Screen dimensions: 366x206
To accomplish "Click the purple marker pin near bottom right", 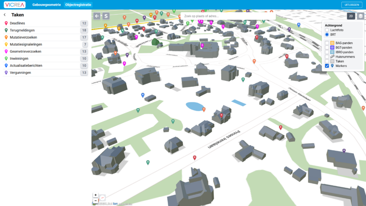I will click(344, 151).
